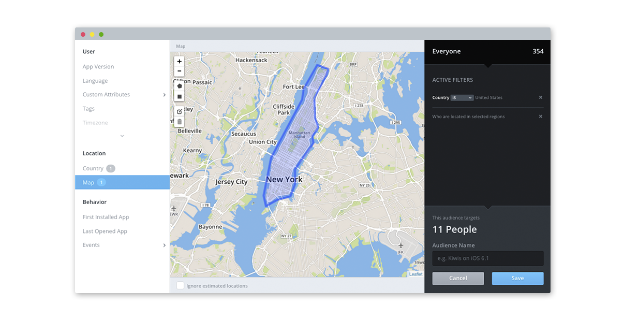624x334 pixels.
Task: Select the Timezone filter
Action: pyautogui.click(x=95, y=123)
